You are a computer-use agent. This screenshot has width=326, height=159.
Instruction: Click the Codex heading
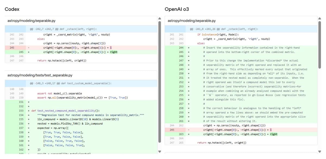pos(12,9)
